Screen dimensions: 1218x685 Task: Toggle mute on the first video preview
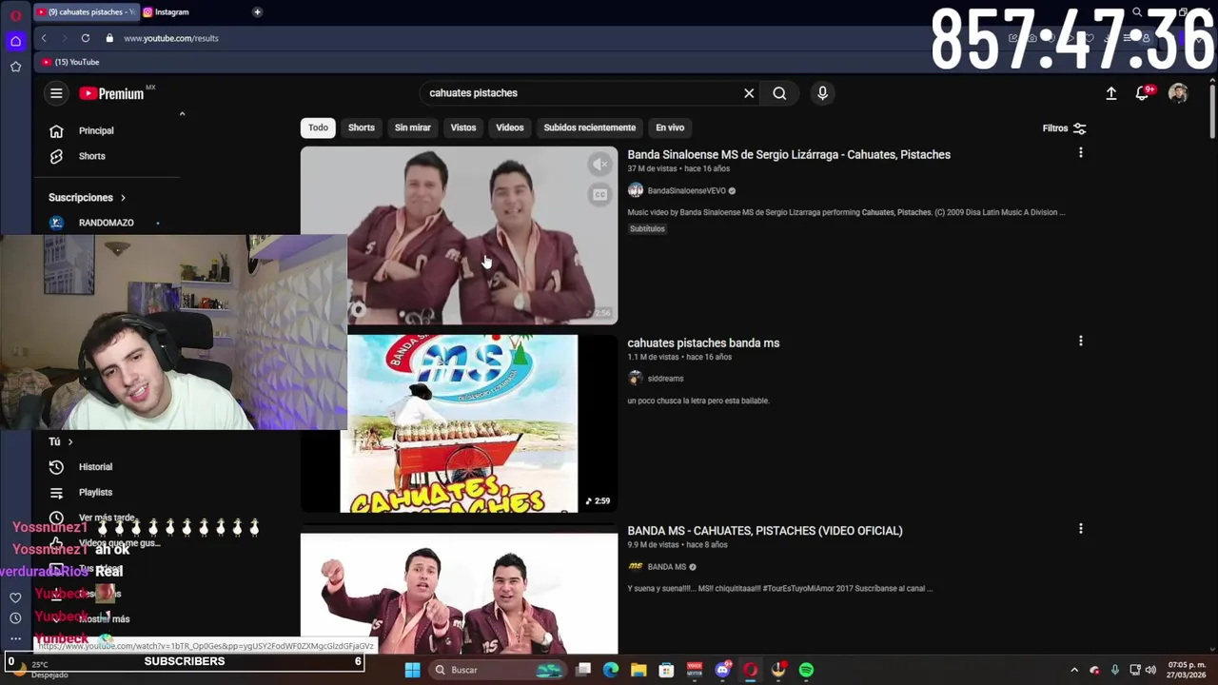[x=599, y=165]
